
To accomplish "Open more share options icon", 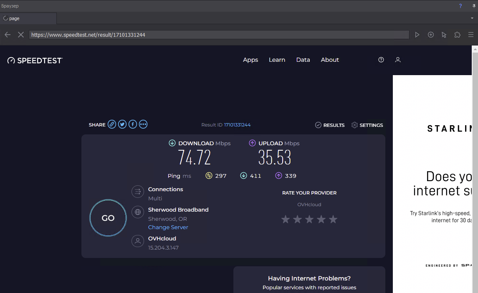I will pos(143,124).
